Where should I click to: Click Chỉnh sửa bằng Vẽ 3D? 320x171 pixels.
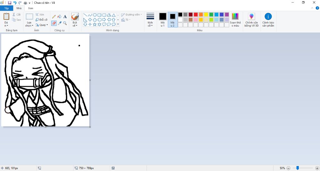point(252,20)
